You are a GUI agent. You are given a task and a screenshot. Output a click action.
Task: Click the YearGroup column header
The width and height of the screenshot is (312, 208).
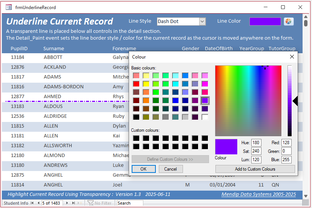(x=252, y=48)
